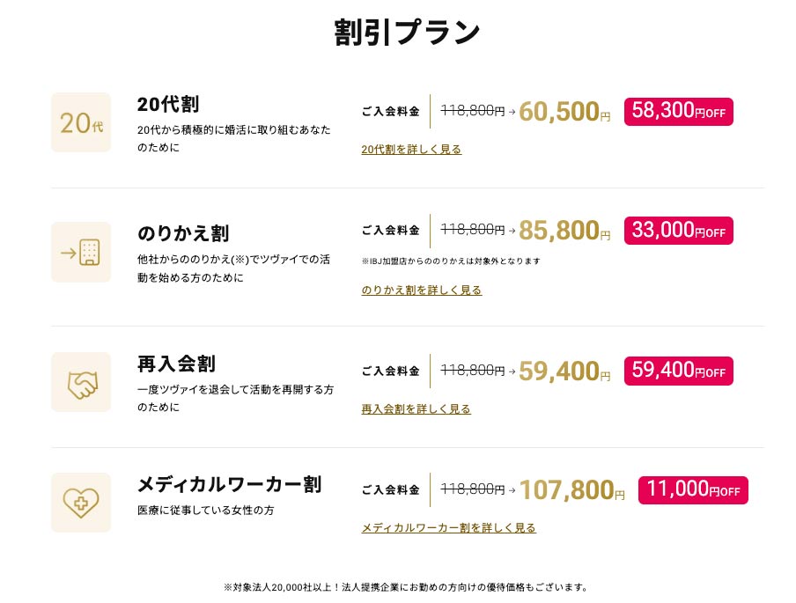The height and width of the screenshot is (603, 796).
Task: Click the medical heart-cross icon
Action: point(81,503)
